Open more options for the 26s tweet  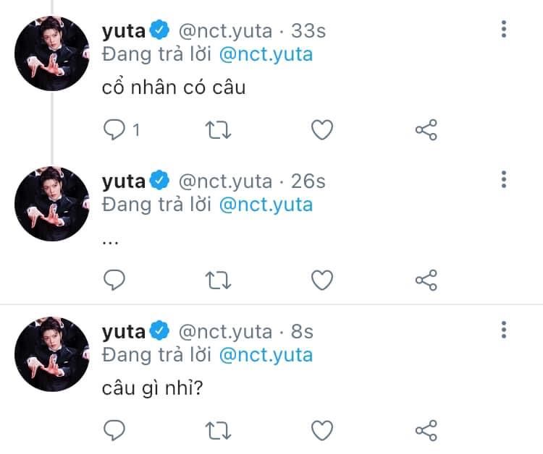[504, 180]
